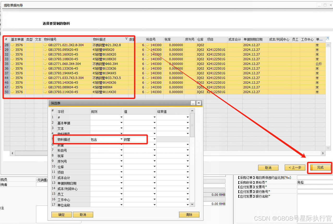The image size is (333, 224).
Task: Close the 筛选表 filter dialog
Action: point(199,103)
